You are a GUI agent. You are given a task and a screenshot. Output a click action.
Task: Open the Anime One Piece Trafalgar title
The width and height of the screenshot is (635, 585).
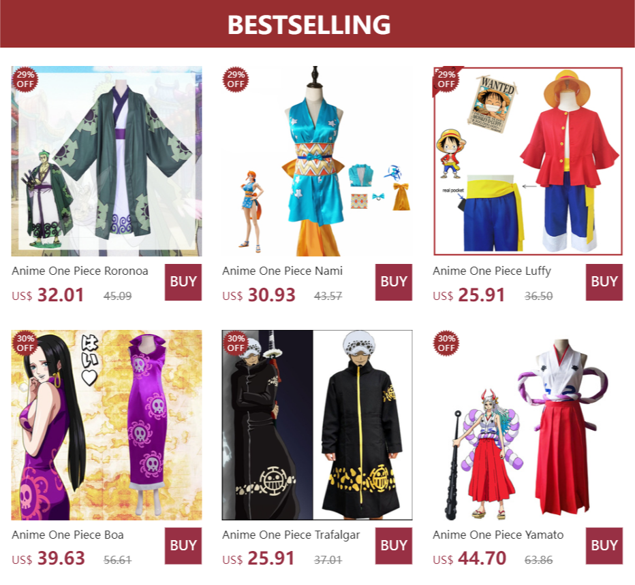[291, 535]
